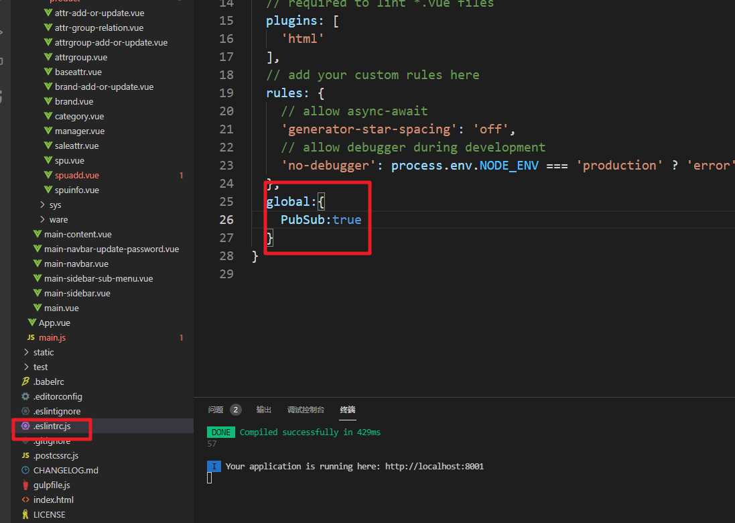Switch to the 终端 terminal tab
This screenshot has height=523, width=735.
[348, 410]
